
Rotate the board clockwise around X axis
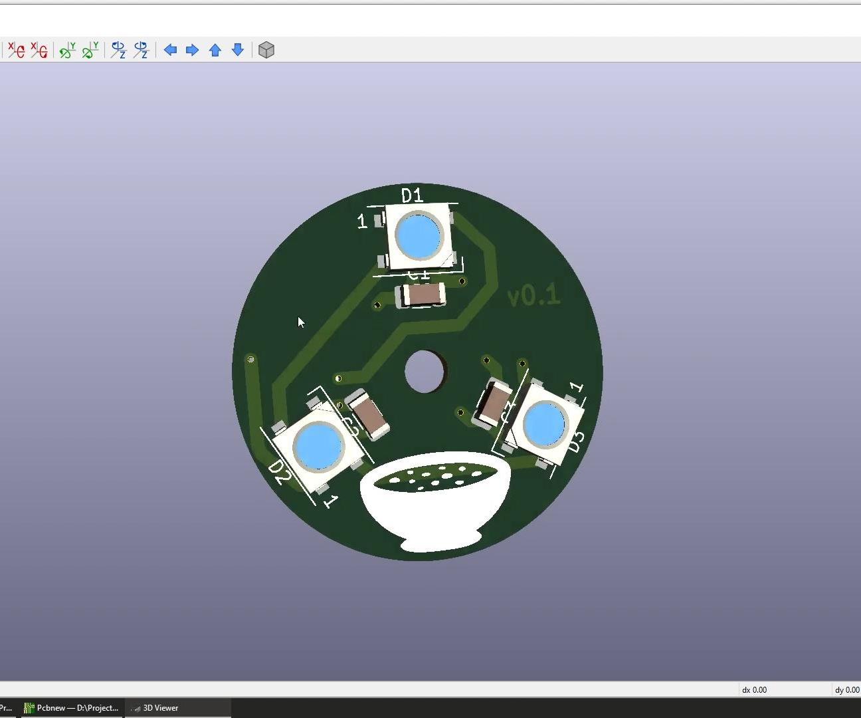pos(15,49)
